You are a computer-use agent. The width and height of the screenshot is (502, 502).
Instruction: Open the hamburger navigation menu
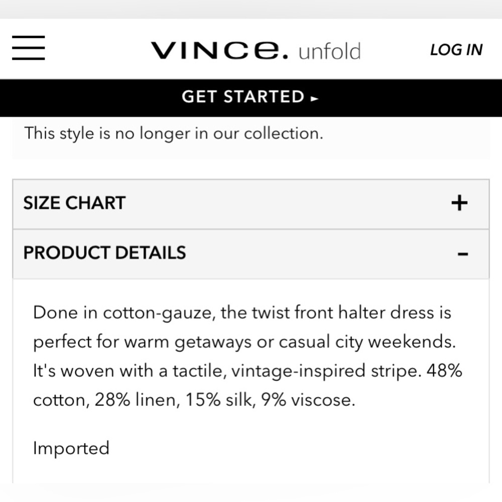28,48
